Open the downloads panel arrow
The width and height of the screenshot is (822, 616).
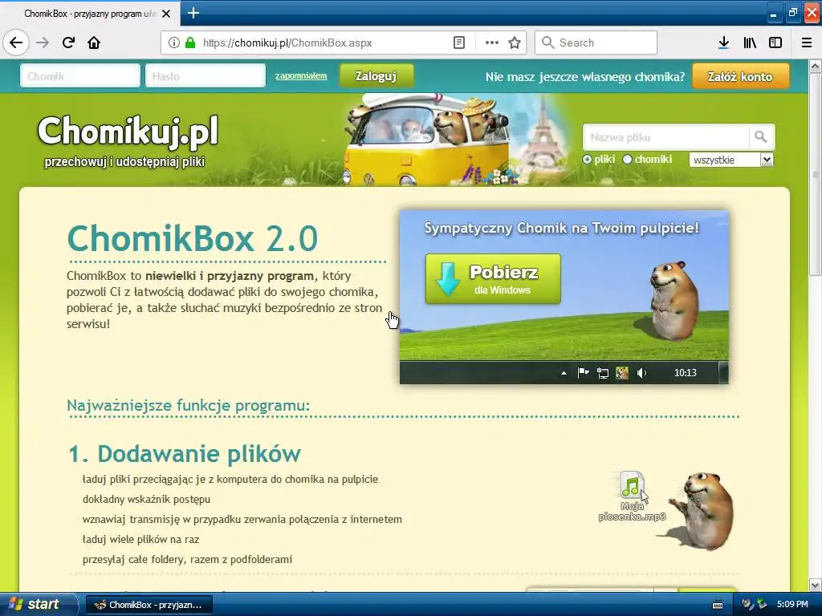[x=723, y=43]
